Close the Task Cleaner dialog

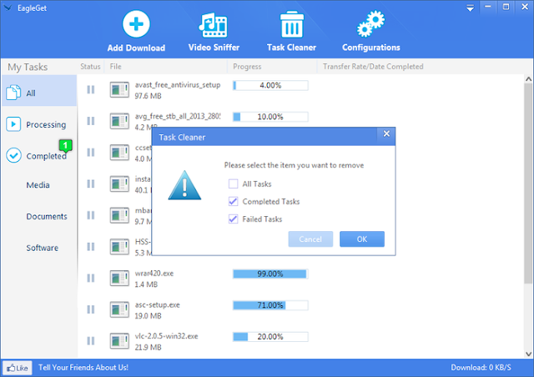(x=386, y=133)
